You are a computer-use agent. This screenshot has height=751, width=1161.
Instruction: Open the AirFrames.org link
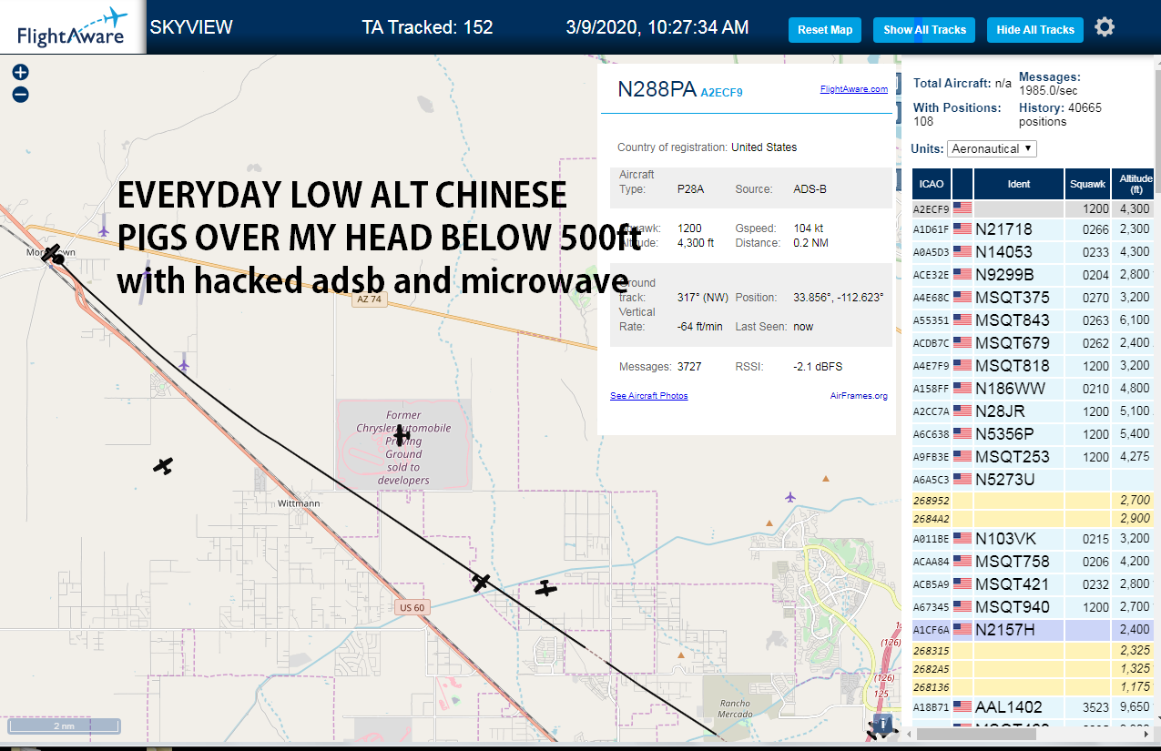[859, 396]
